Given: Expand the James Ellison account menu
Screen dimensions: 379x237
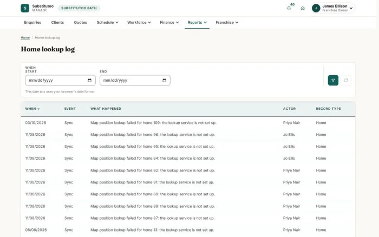Looking at the screenshot, I should coord(351,8).
